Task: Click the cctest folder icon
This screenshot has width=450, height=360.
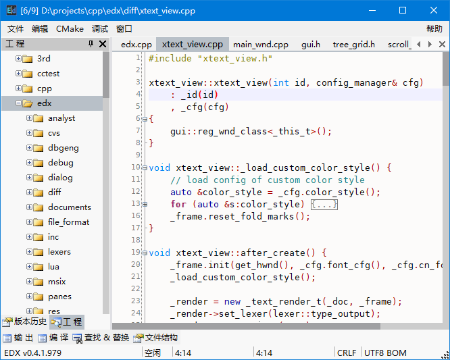Action: click(28, 74)
